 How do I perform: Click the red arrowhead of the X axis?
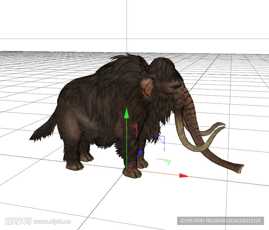pos(183,175)
